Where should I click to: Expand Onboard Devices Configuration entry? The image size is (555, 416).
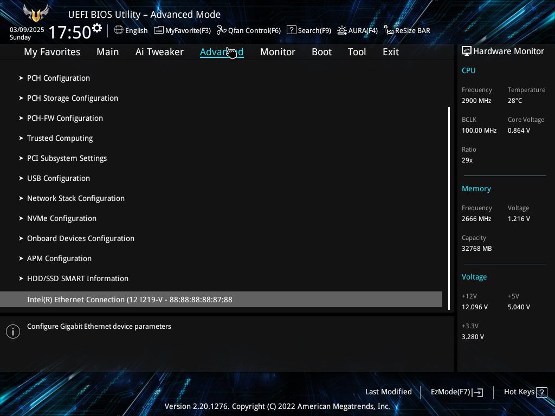click(81, 238)
